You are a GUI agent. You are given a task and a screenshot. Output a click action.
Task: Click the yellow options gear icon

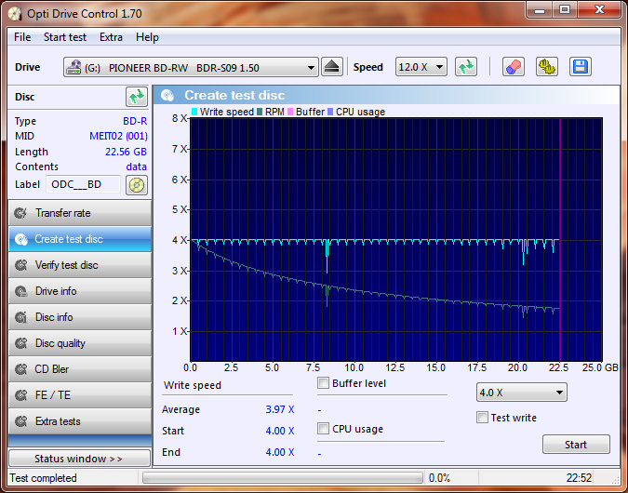547,67
